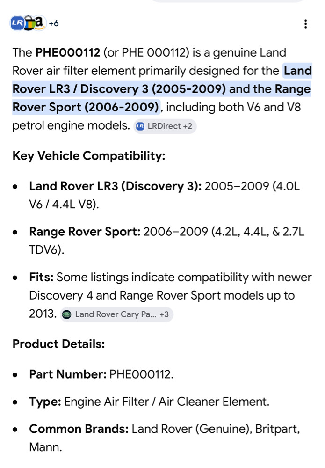Expand the +3 sources count in Cary chip
The width and height of the screenshot is (325, 468).
(164, 314)
